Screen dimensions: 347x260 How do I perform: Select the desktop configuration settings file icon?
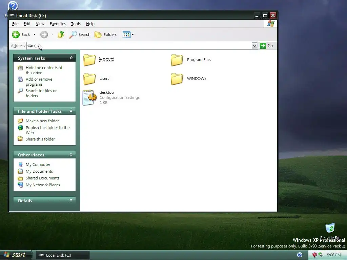pyautogui.click(x=89, y=97)
